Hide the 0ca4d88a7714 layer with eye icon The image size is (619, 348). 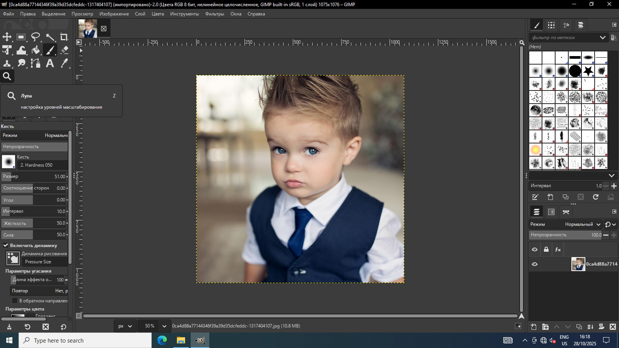535,264
